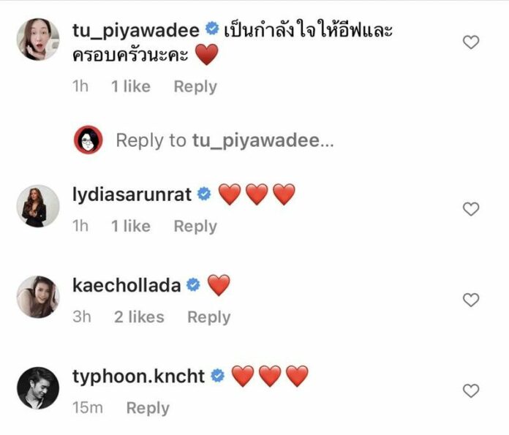This screenshot has height=435, width=509.
Task: Tap heart icon beside typhoon.kncht's comment
Action: (x=471, y=391)
